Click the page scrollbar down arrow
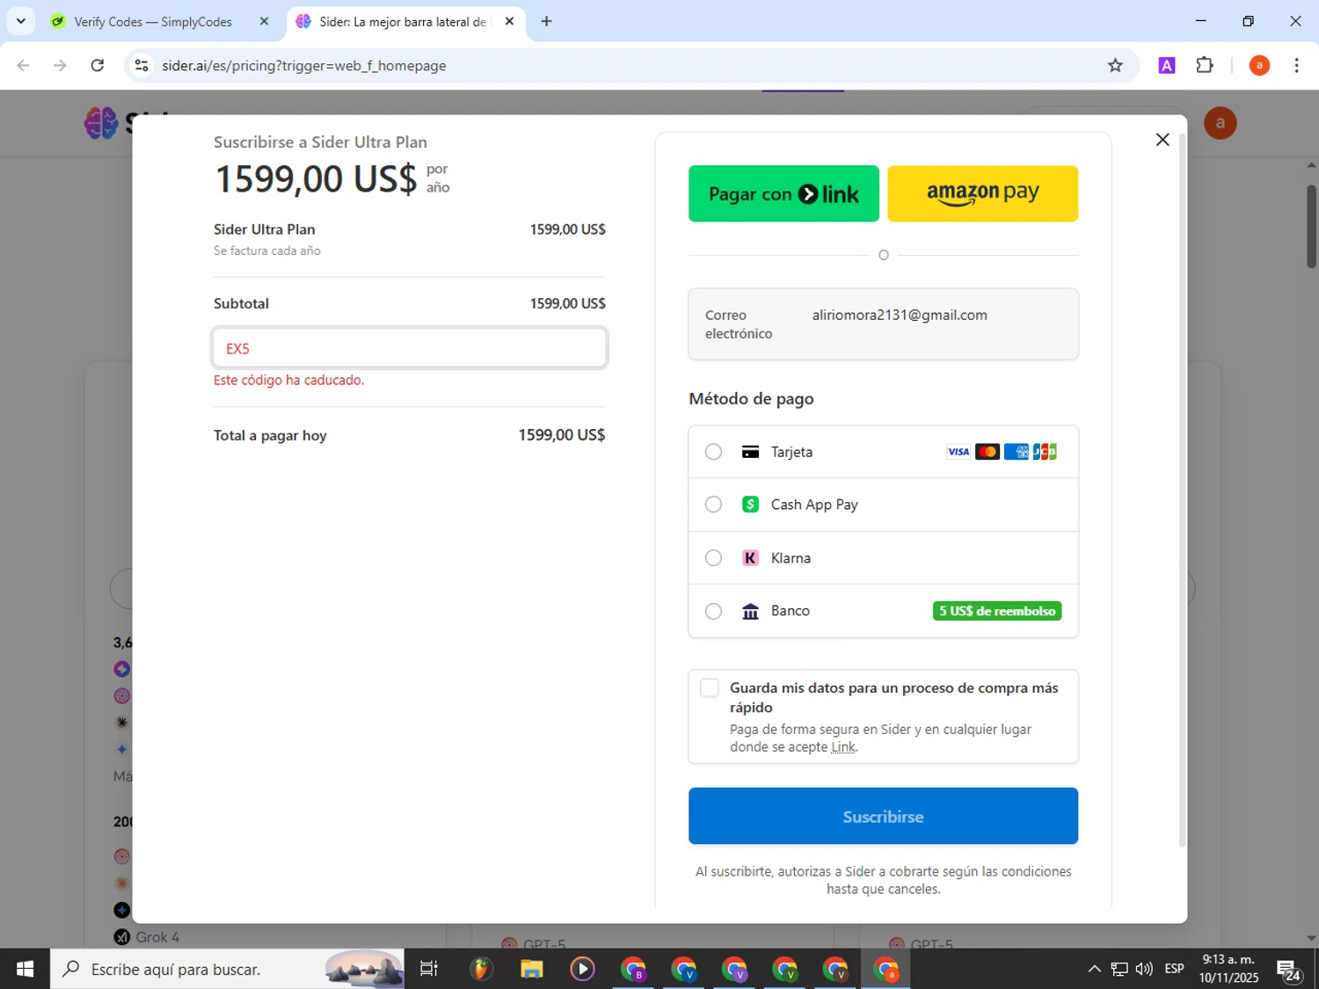This screenshot has height=989, width=1319. tap(1311, 939)
